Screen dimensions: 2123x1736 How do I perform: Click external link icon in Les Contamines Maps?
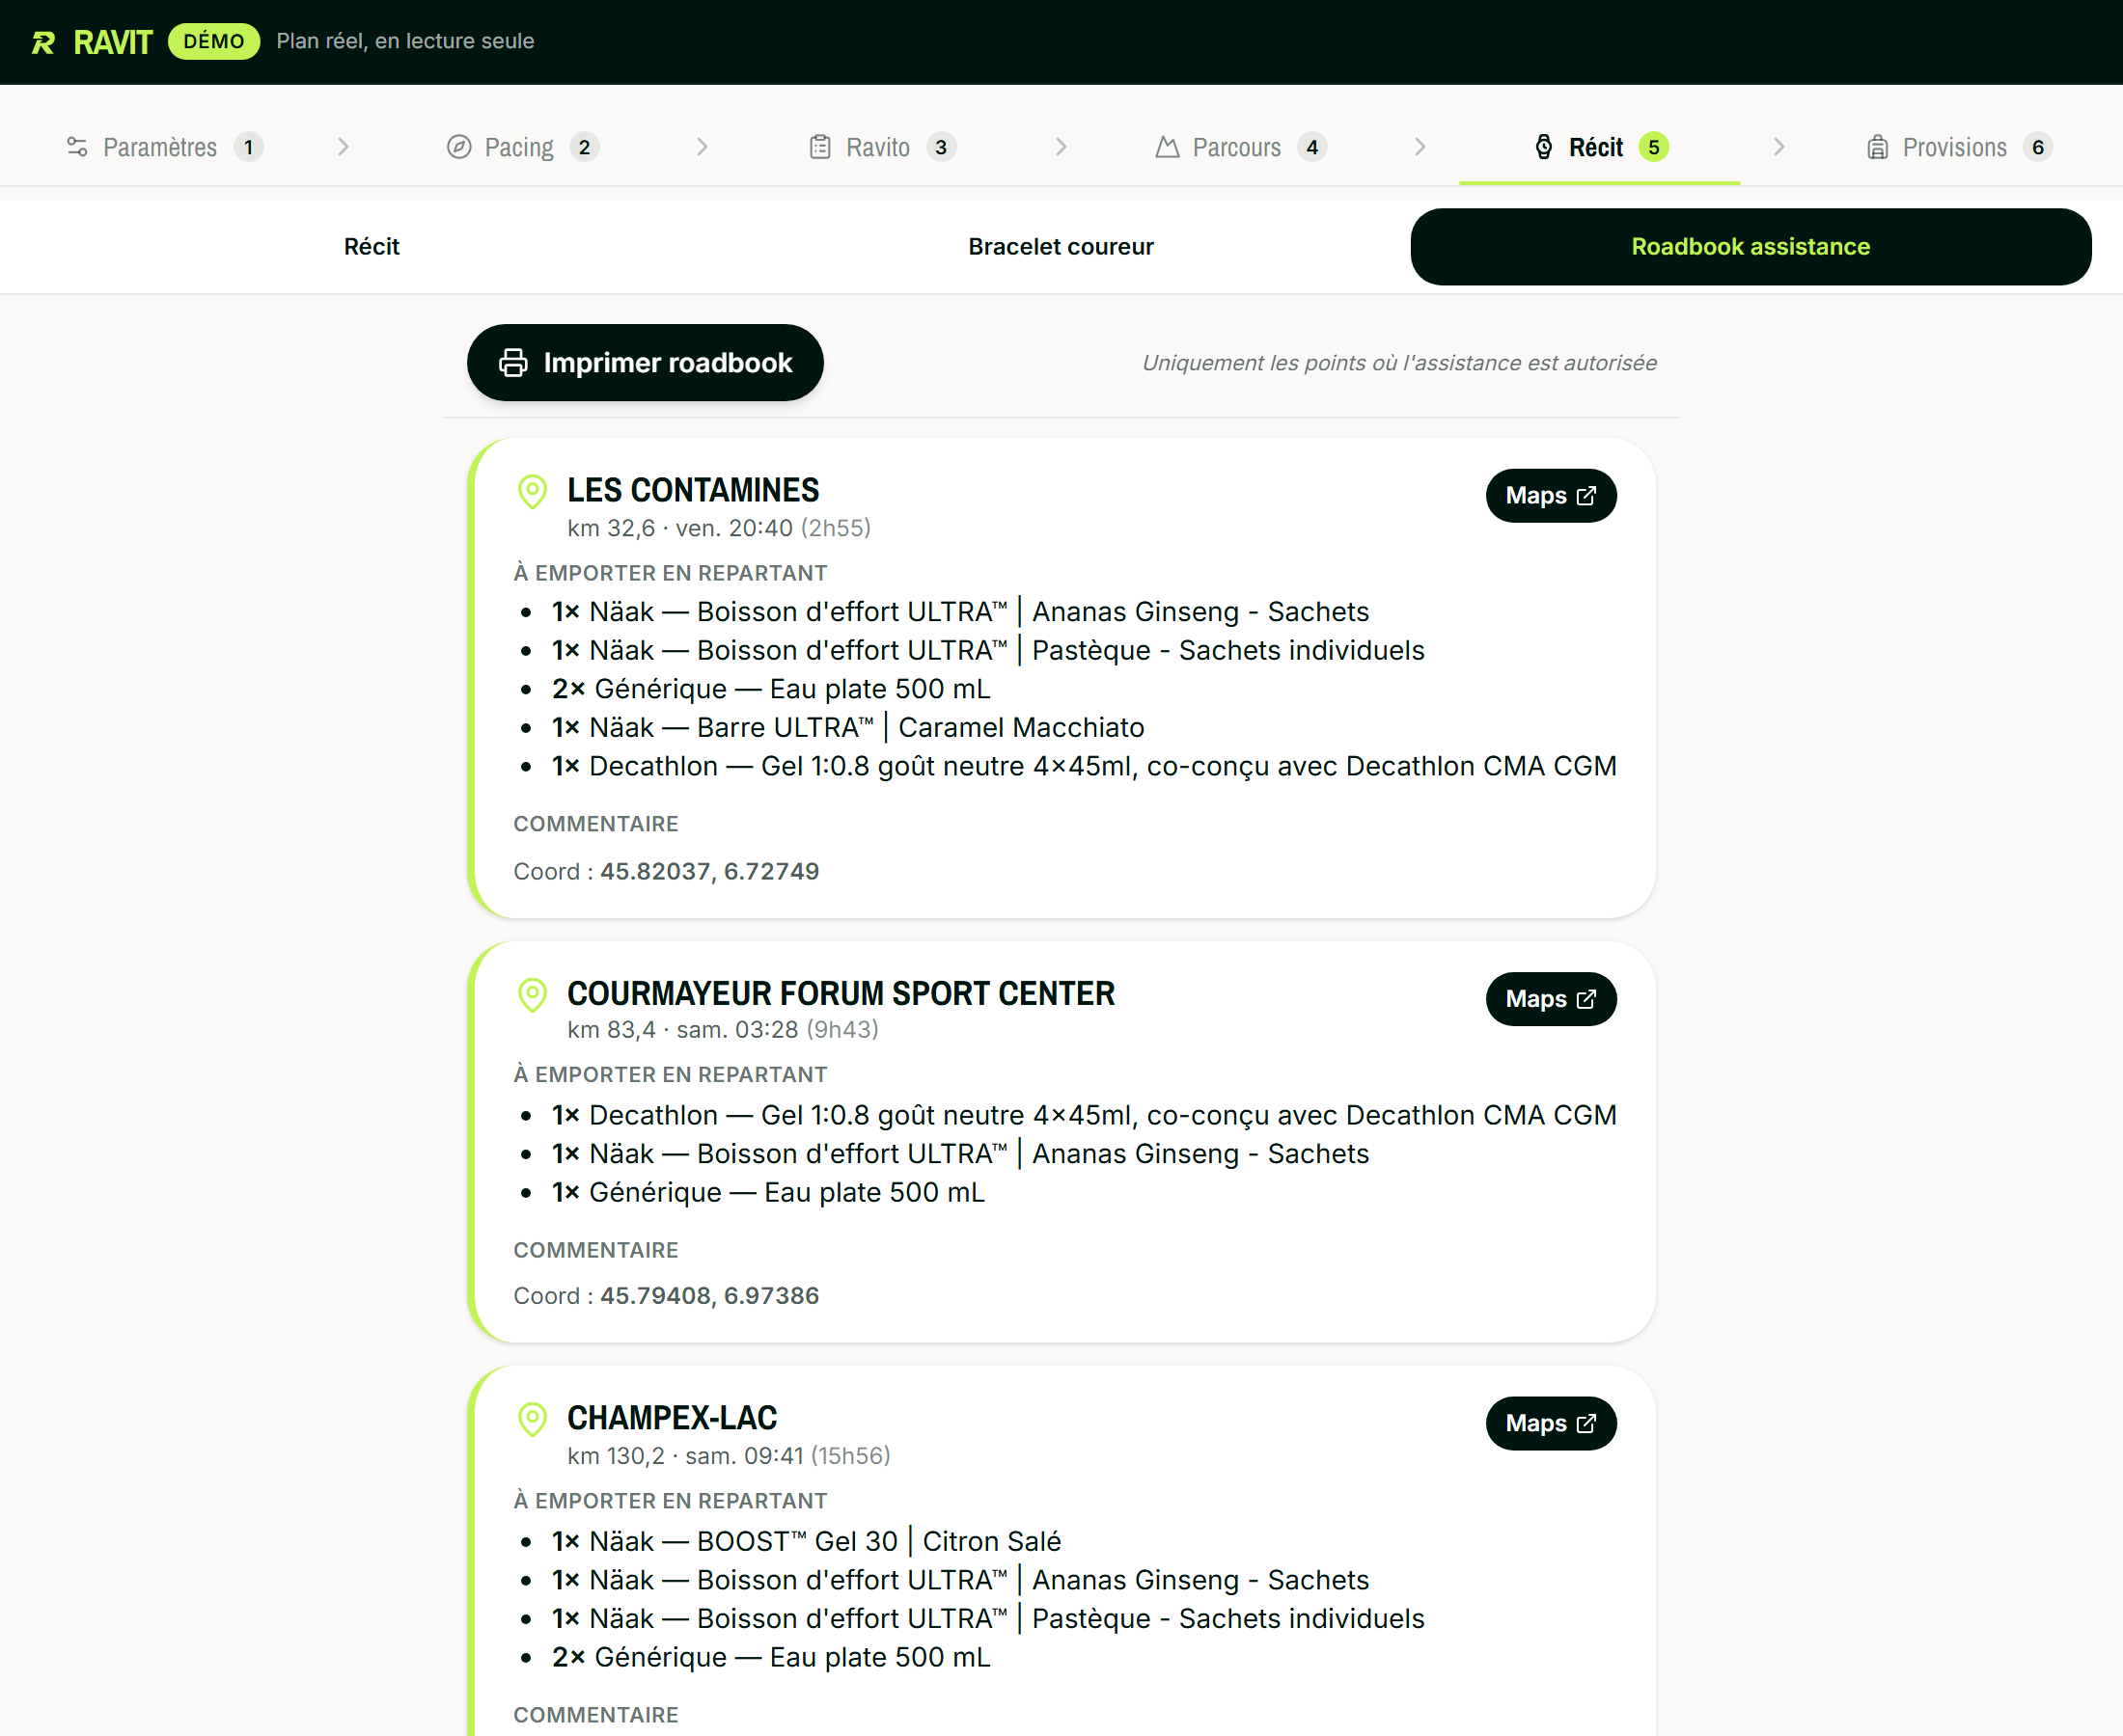click(x=1585, y=496)
